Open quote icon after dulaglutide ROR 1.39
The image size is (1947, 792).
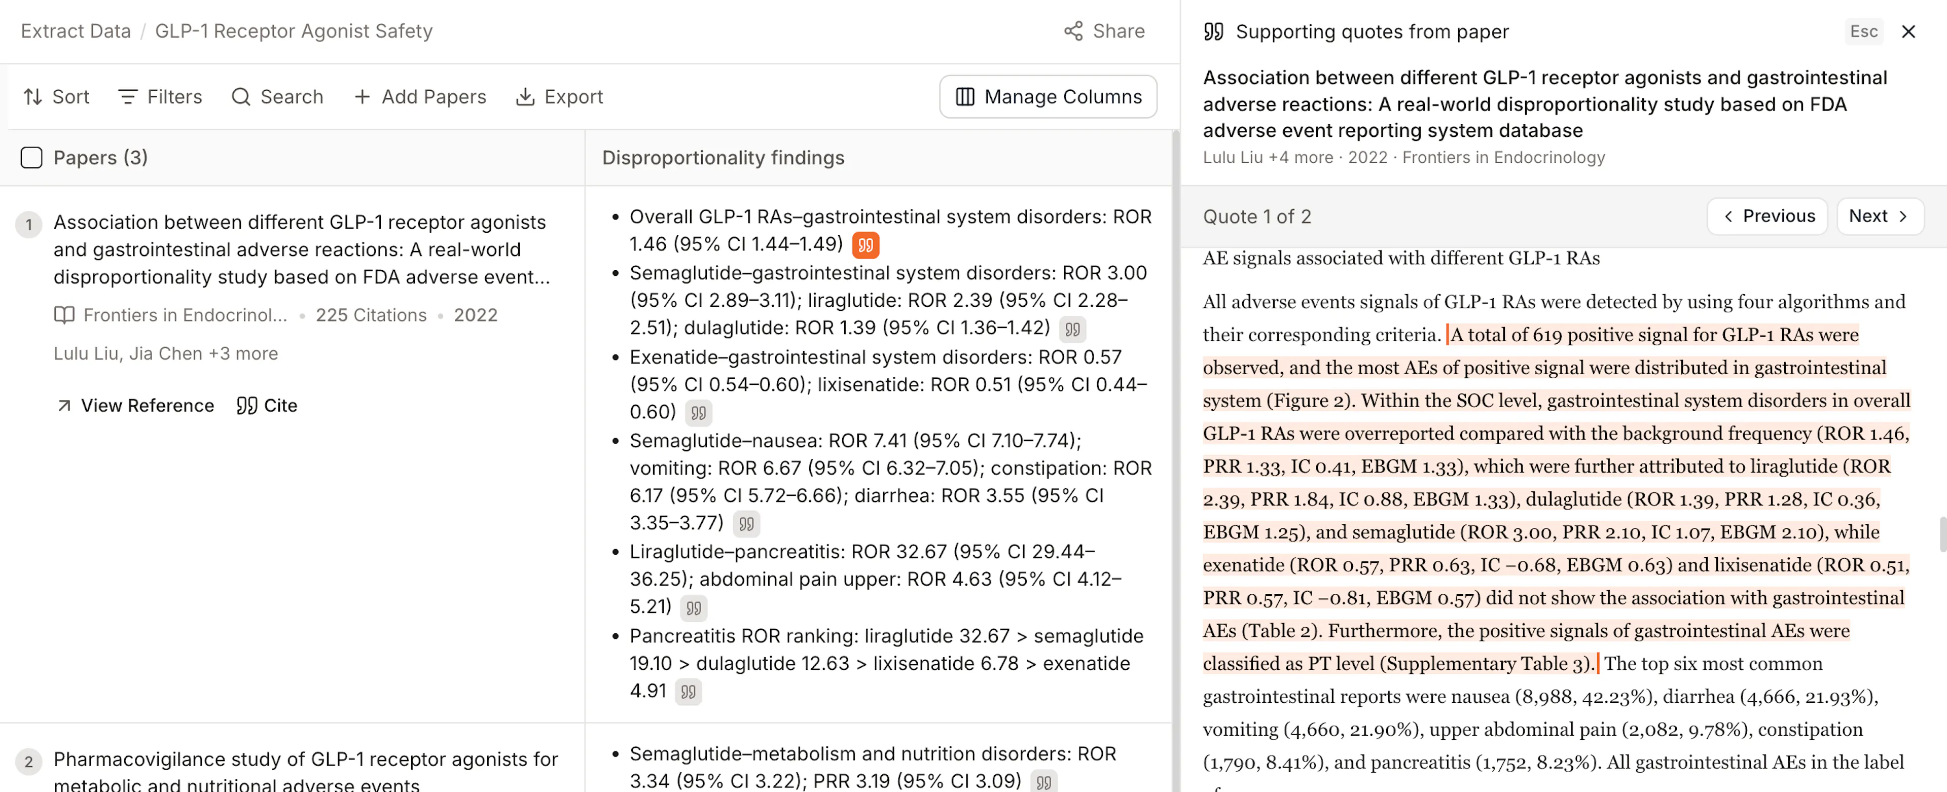(x=1072, y=329)
